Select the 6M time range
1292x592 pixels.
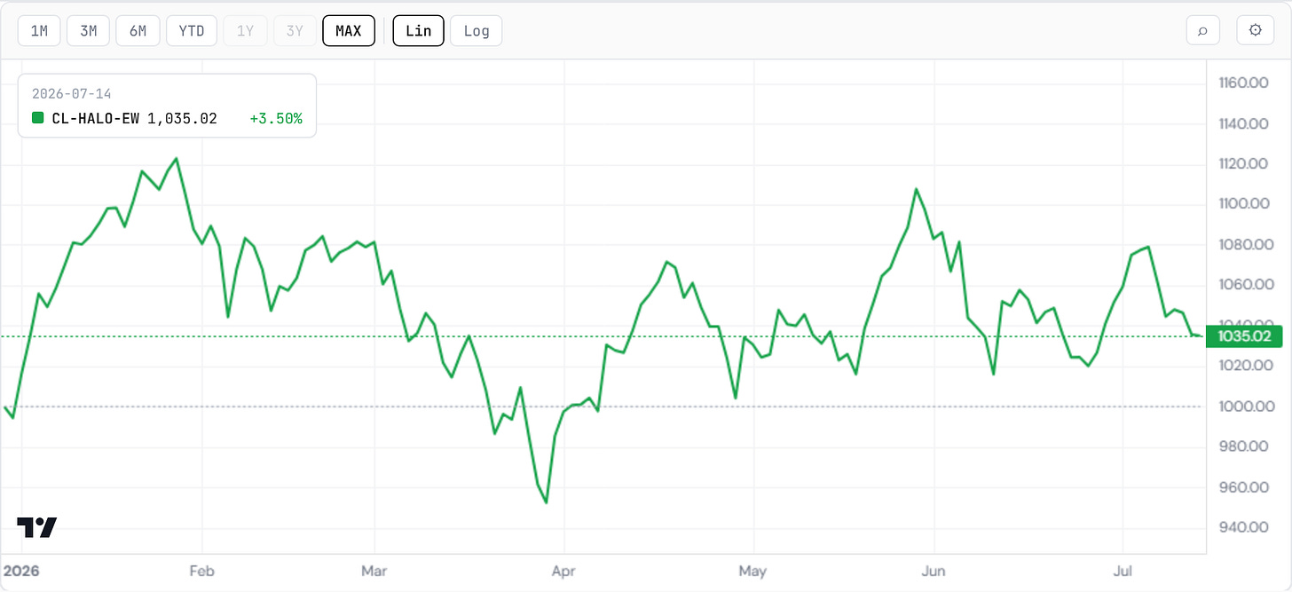pos(138,31)
